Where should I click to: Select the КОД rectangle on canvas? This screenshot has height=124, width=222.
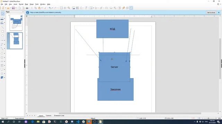[112, 29]
